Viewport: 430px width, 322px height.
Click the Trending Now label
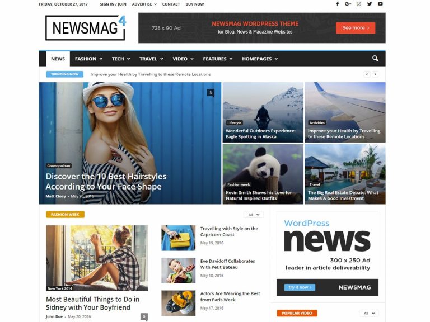coord(65,74)
